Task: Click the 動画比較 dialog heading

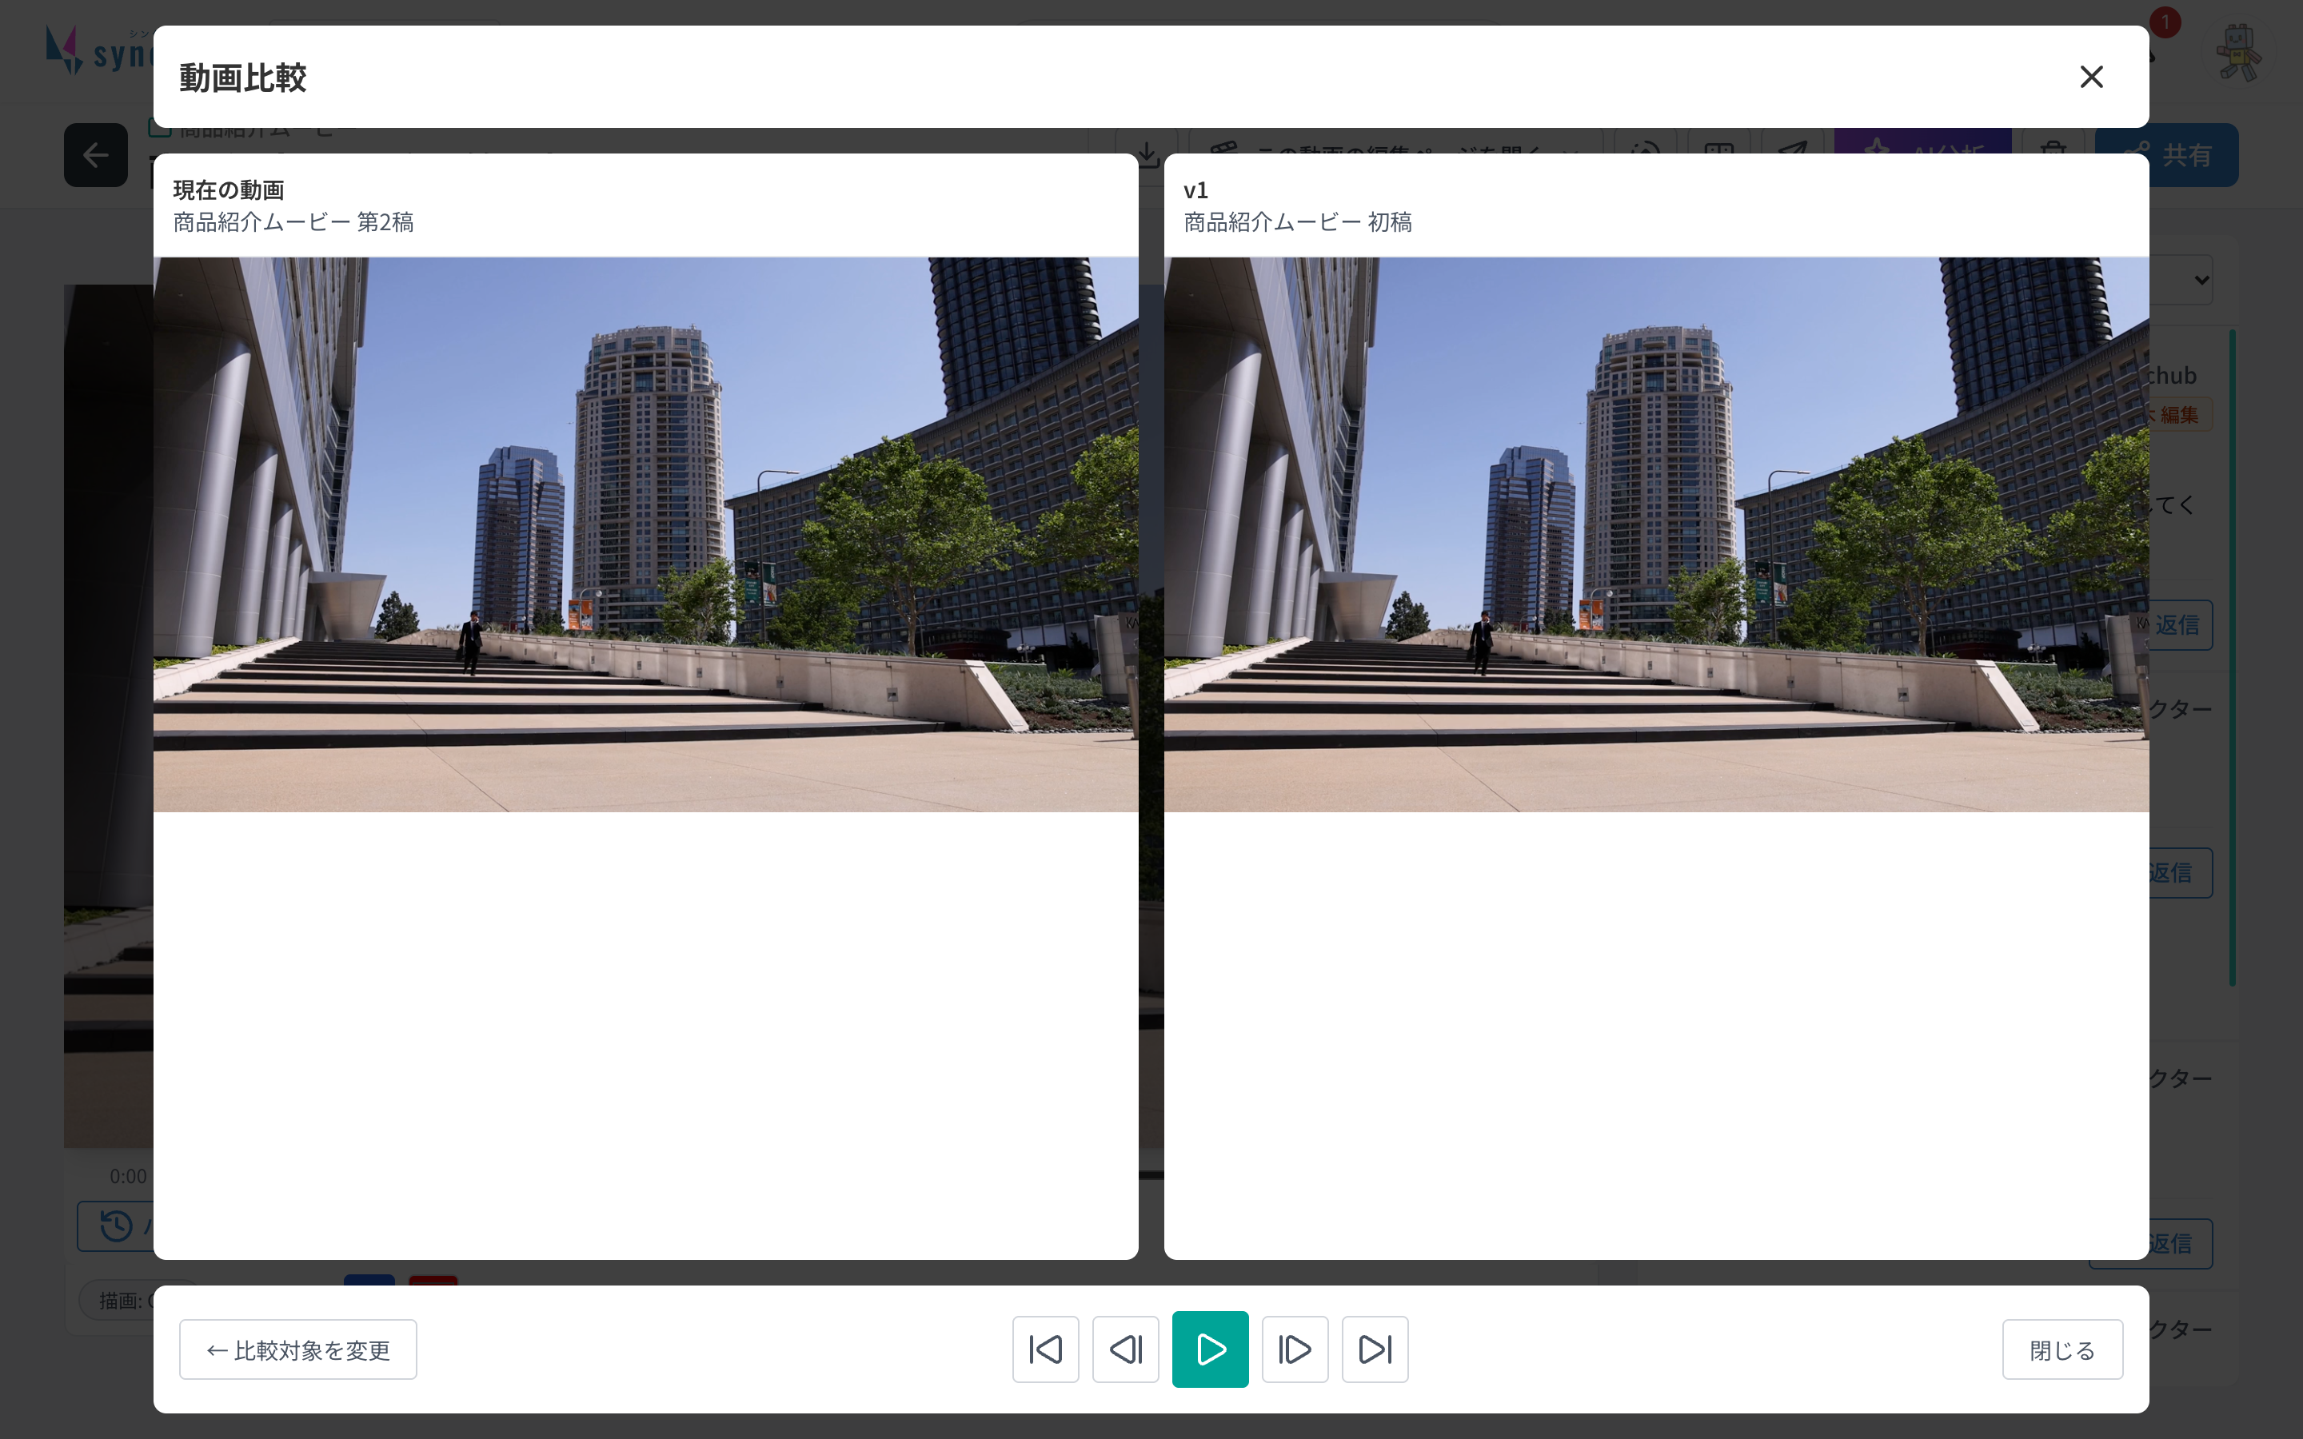Action: click(242, 77)
